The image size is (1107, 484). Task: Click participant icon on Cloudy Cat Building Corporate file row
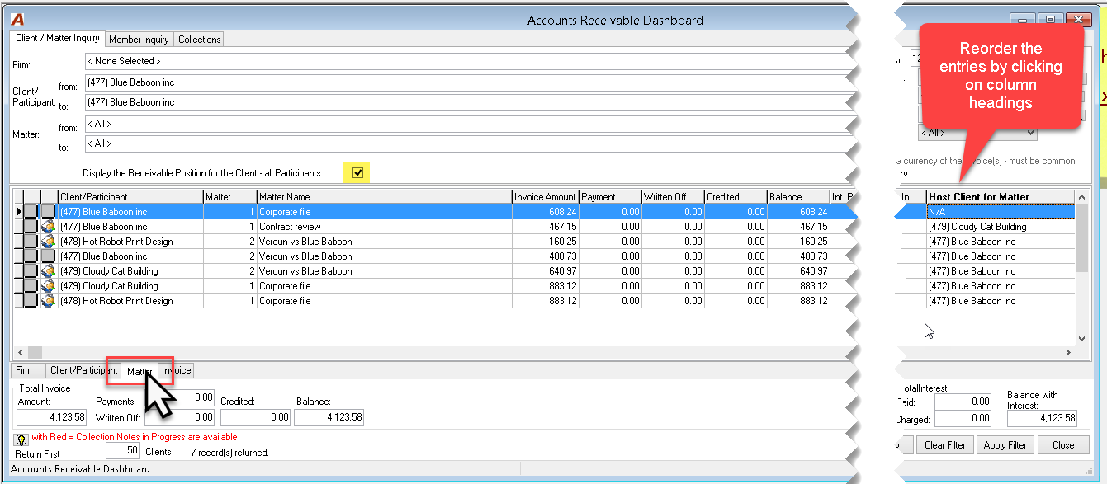(x=49, y=286)
